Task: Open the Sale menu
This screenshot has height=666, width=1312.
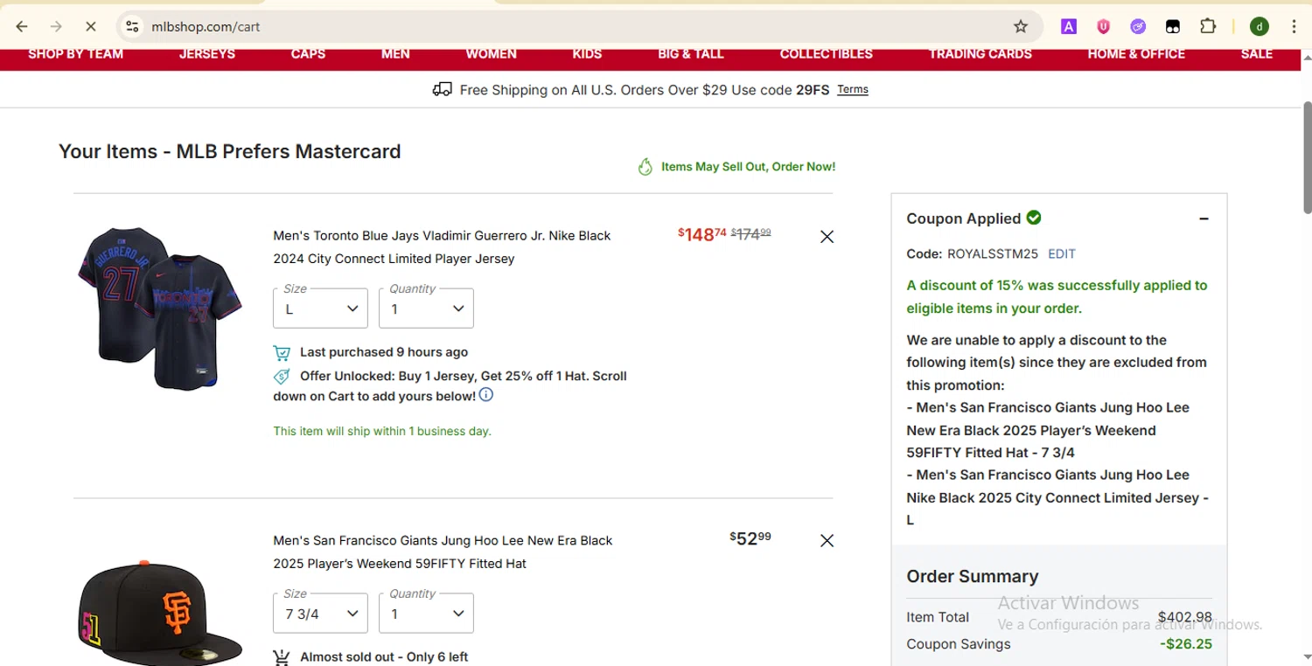Action: coord(1257,54)
